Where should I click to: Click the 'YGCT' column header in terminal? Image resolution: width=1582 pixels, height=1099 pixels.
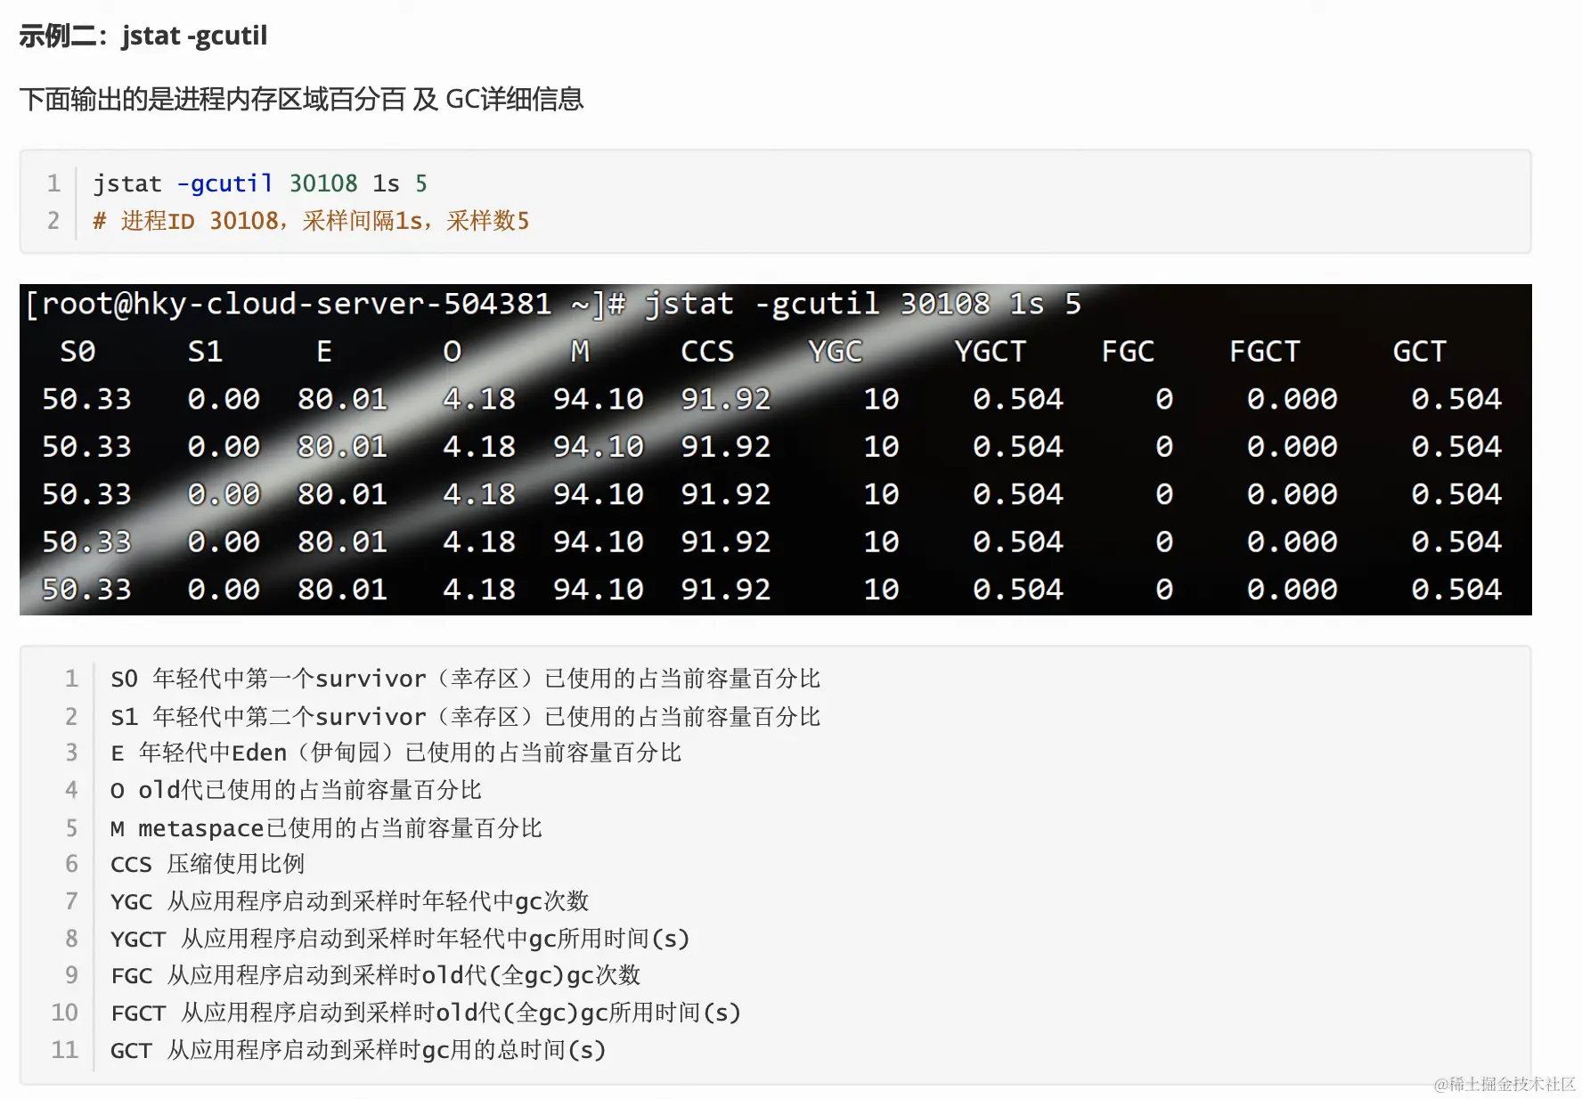(x=991, y=352)
